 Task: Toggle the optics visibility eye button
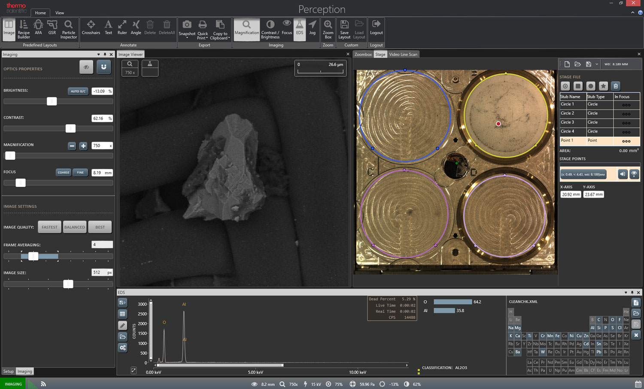86,67
